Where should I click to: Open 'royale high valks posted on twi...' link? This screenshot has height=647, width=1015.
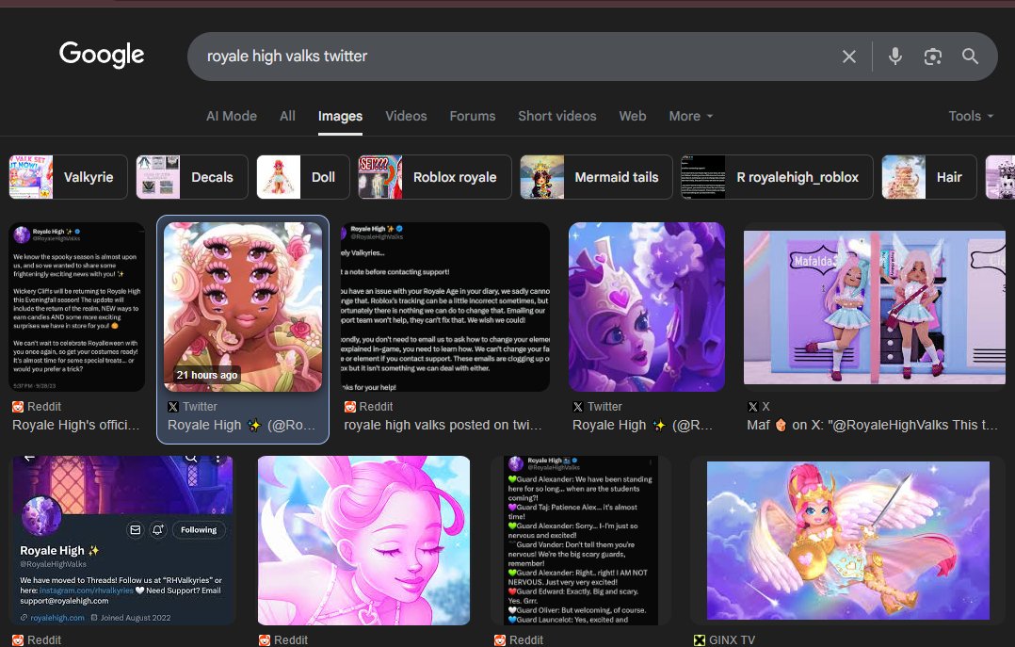point(443,425)
